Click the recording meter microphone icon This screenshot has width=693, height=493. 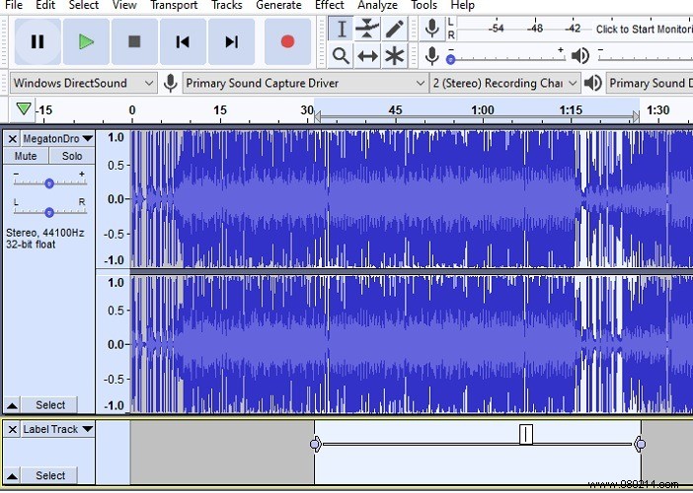click(431, 29)
